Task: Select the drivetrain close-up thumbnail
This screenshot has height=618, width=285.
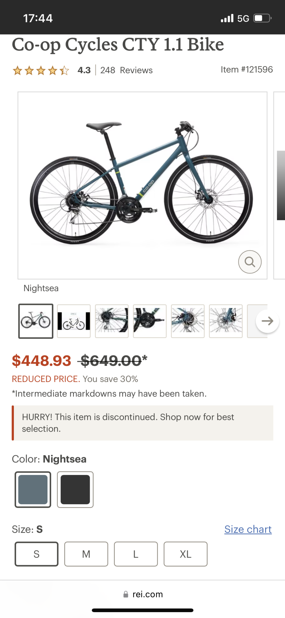Action: pyautogui.click(x=150, y=321)
